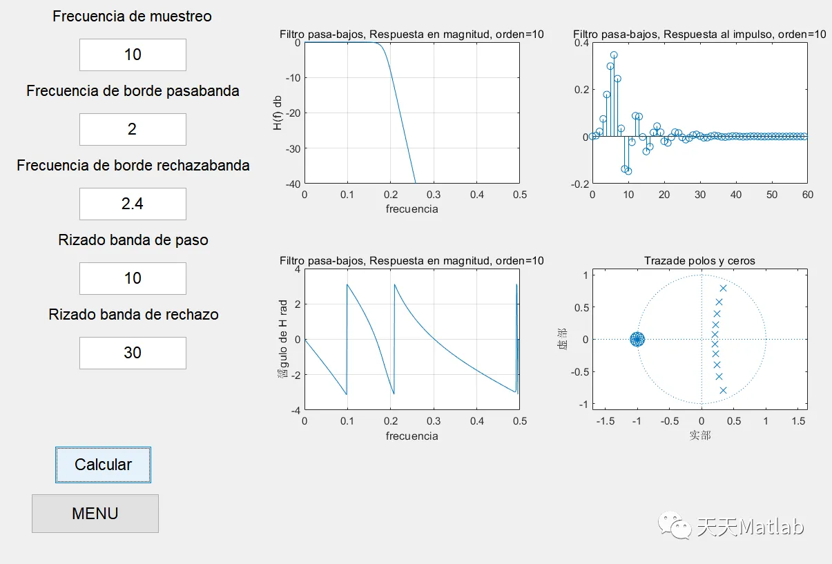Click the 'Trazade polos y ceros' title
The image size is (832, 564).
pos(699,261)
